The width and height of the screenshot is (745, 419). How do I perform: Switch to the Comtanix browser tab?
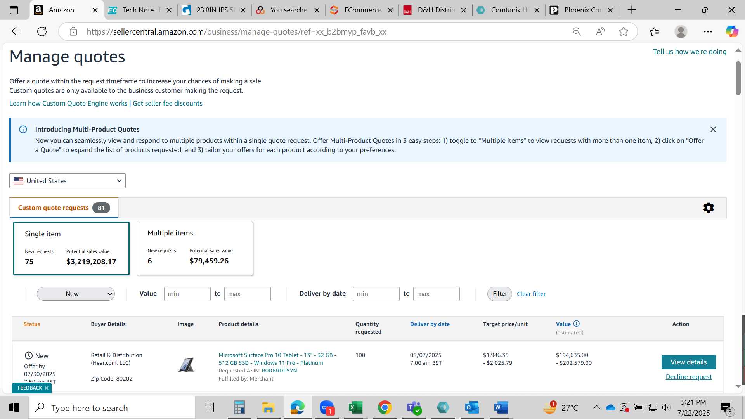point(508,10)
